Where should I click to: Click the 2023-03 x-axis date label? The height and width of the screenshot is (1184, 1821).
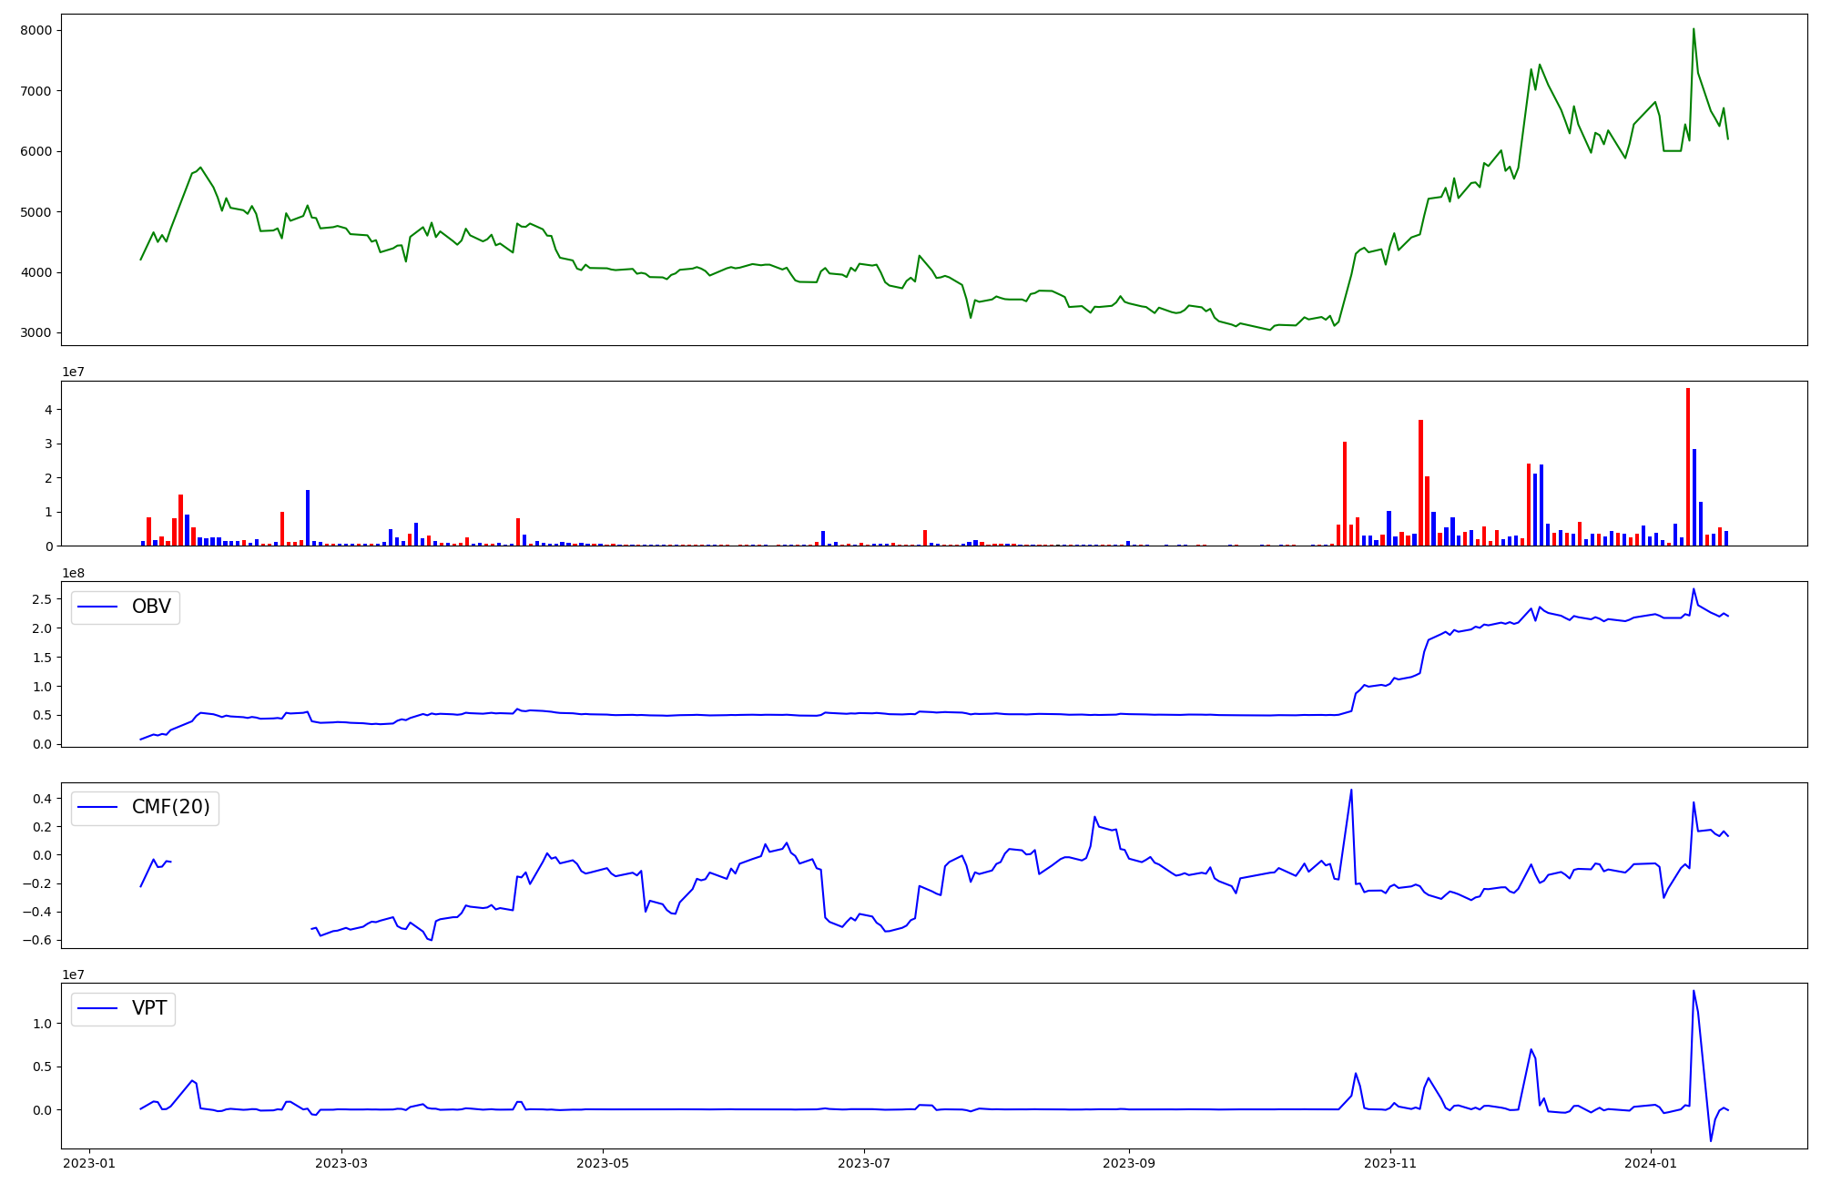(341, 1163)
